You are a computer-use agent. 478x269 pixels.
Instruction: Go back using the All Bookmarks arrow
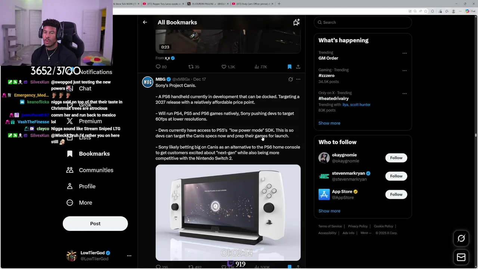145,22
